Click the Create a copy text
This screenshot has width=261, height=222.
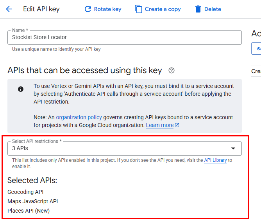pos(163,9)
